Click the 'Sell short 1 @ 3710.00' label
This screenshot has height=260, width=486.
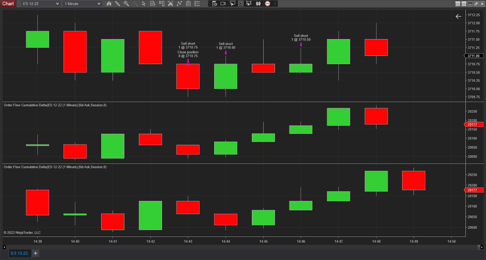226,46
